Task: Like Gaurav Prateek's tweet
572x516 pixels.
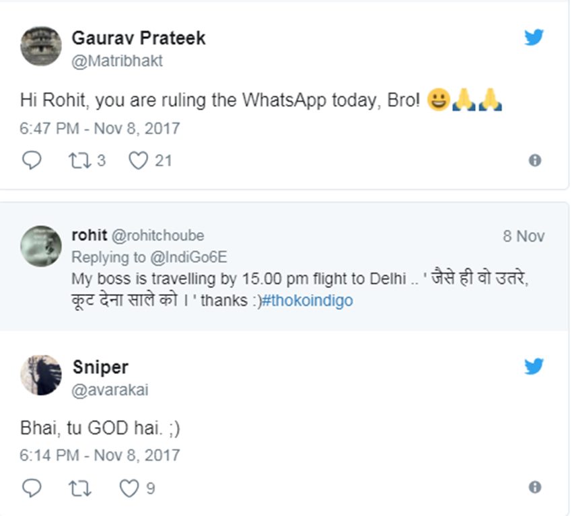Action: [139, 161]
